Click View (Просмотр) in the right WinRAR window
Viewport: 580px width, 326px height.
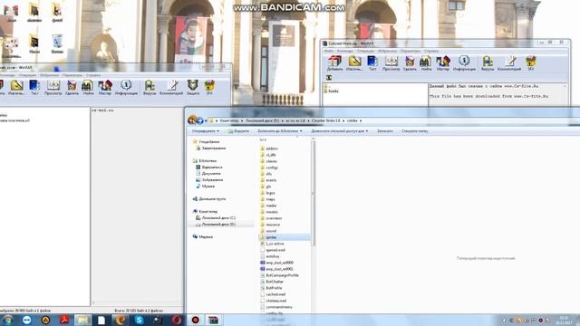[391, 63]
